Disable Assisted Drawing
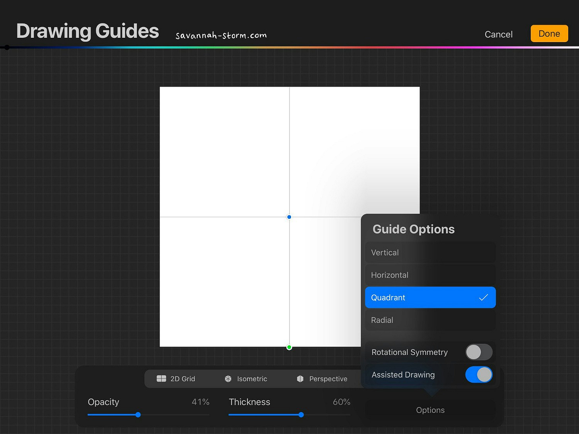579x434 pixels. coord(479,375)
